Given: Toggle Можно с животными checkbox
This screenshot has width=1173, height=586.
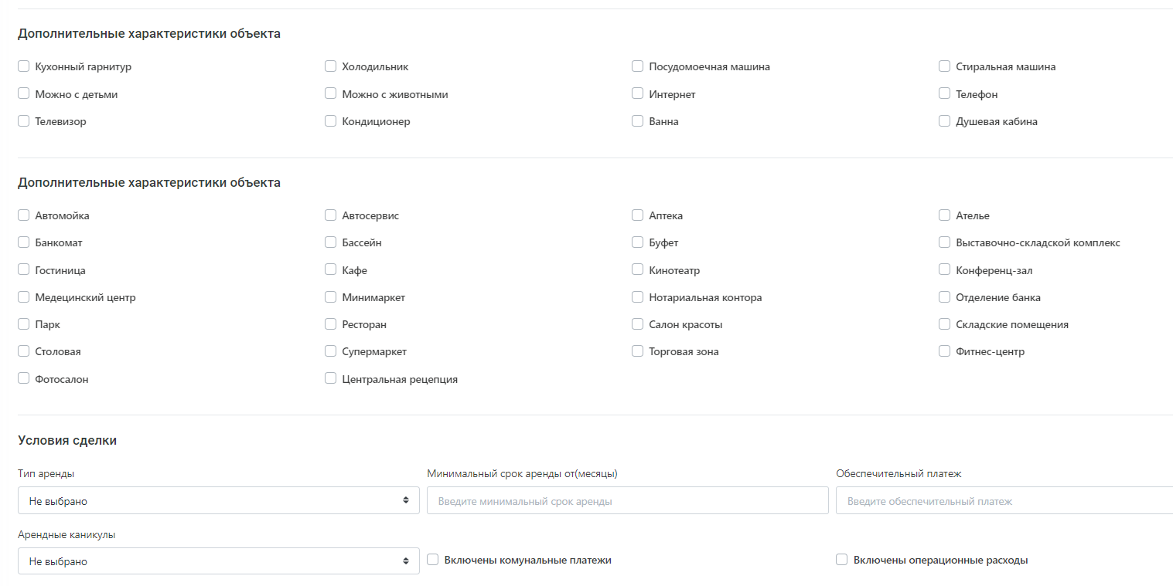Looking at the screenshot, I should point(331,93).
